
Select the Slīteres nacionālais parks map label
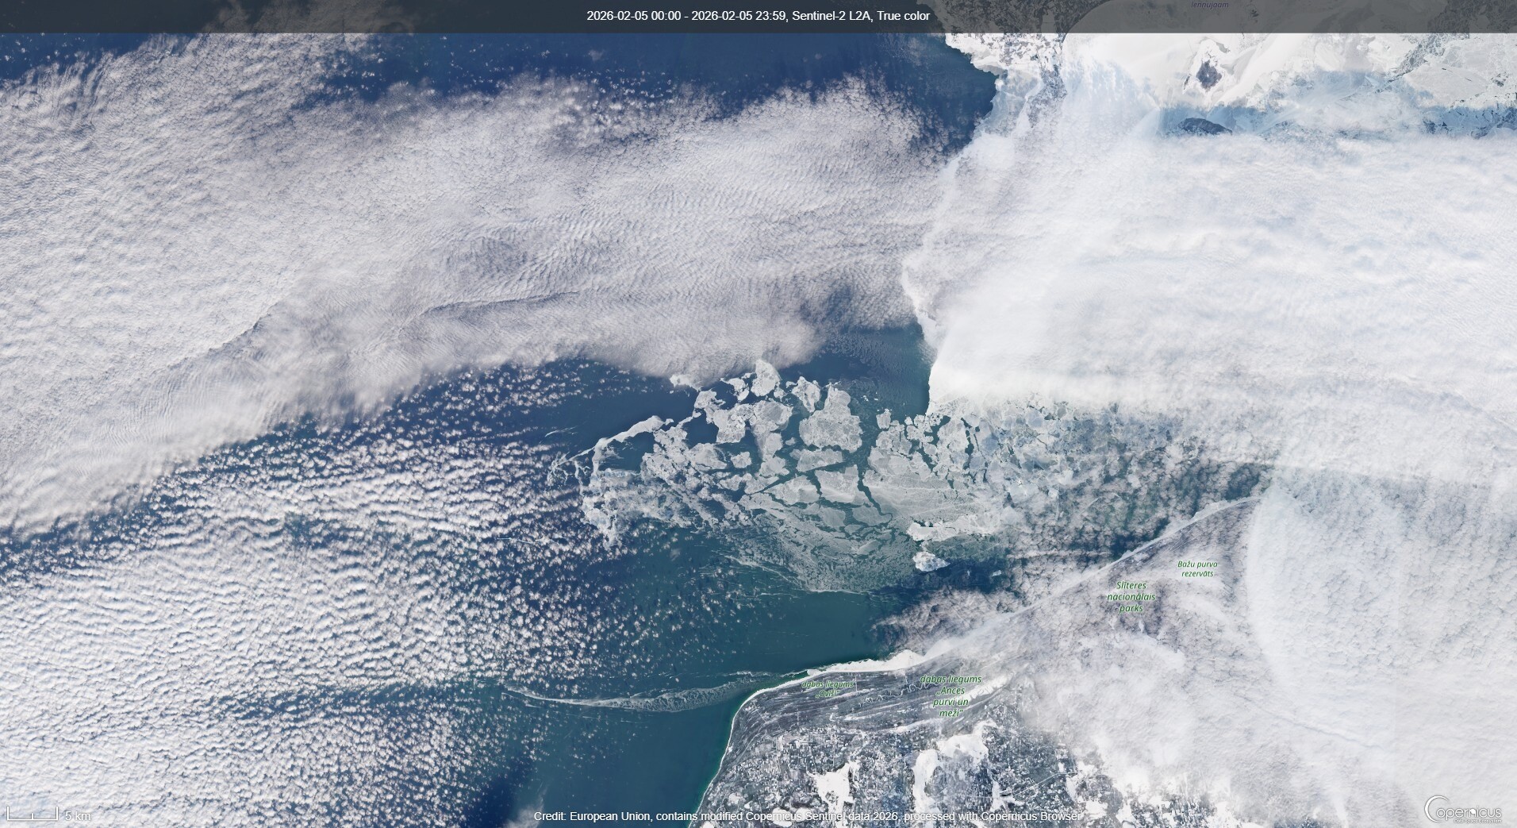pyautogui.click(x=1131, y=596)
